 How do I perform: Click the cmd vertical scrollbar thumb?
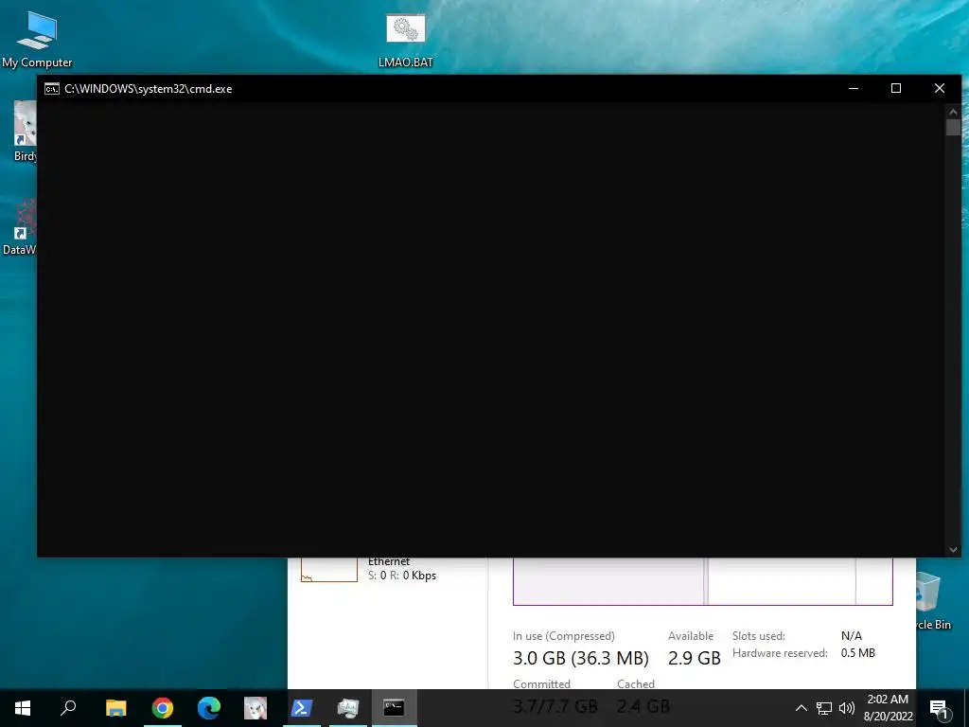pyautogui.click(x=953, y=128)
